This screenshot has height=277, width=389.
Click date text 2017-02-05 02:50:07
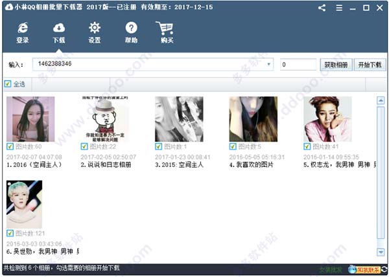(x=108, y=157)
